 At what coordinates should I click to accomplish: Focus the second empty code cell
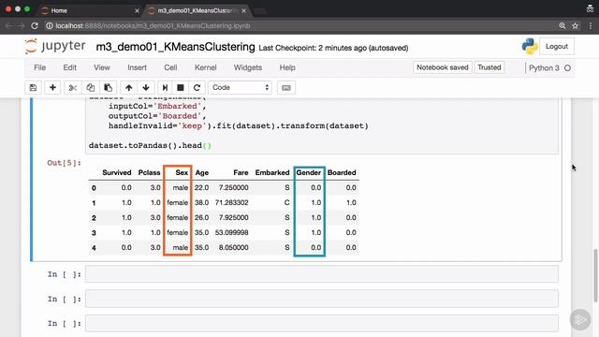click(322, 299)
